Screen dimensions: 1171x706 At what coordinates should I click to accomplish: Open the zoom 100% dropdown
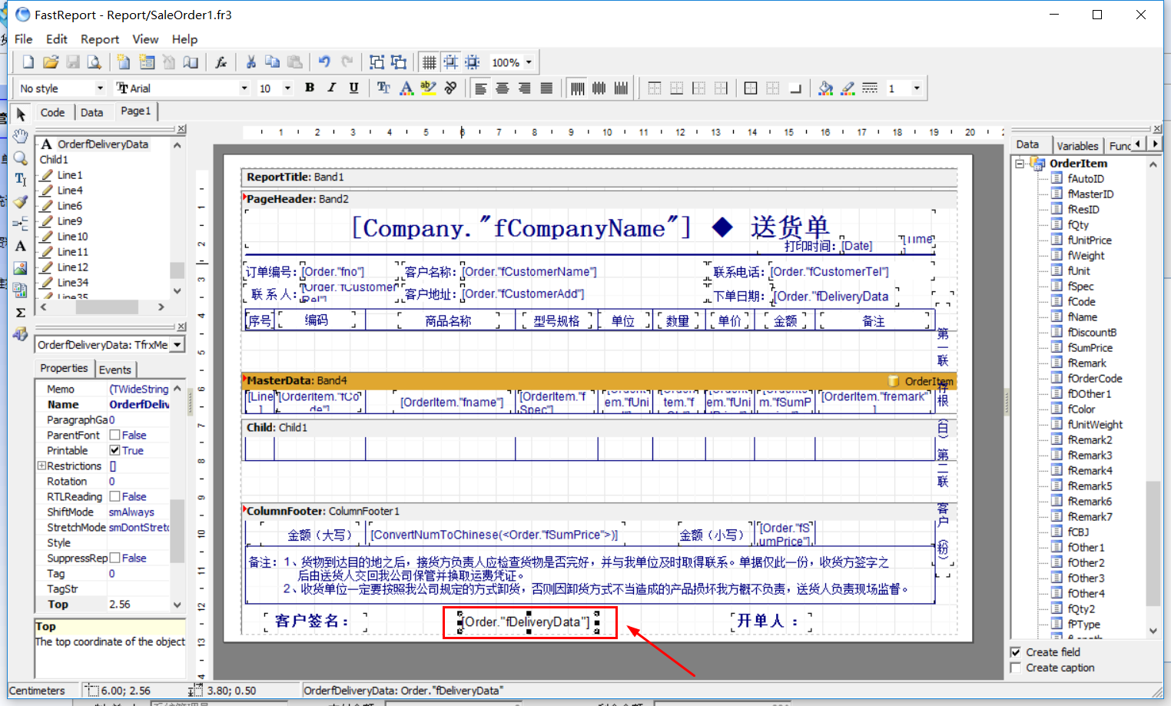click(529, 62)
